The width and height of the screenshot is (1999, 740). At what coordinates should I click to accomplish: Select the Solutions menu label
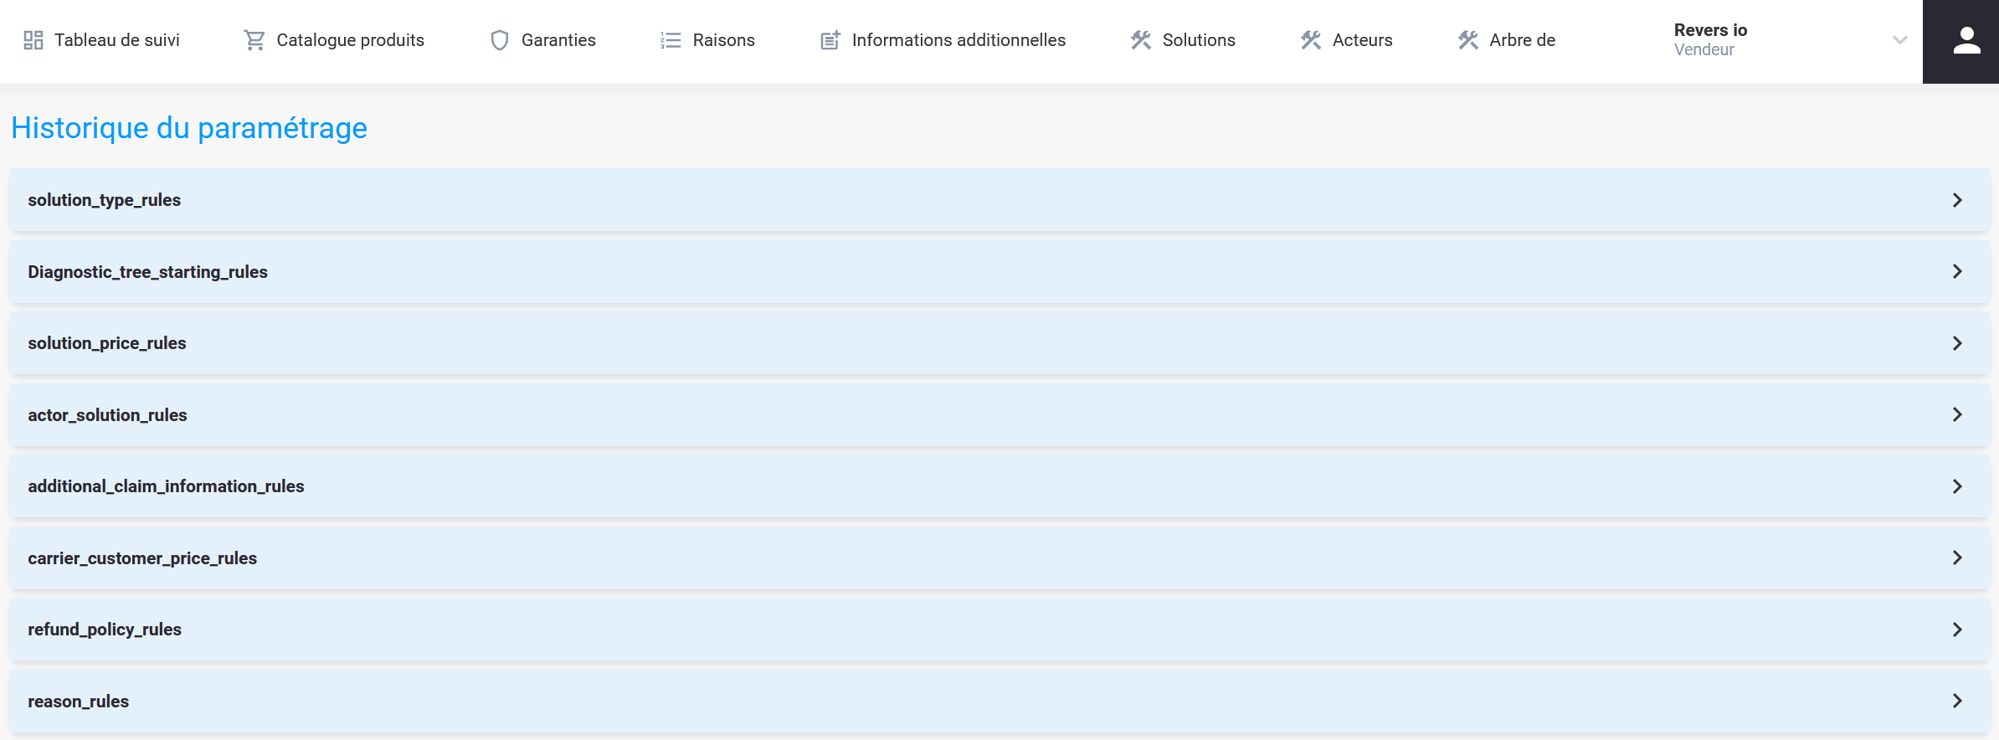[1199, 40]
